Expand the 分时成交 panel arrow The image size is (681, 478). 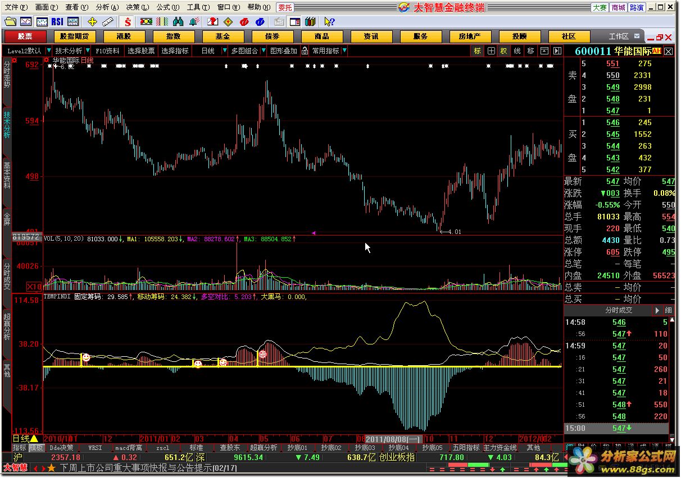pos(657,310)
